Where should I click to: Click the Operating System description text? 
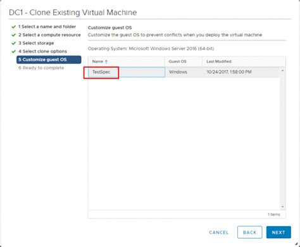151,49
